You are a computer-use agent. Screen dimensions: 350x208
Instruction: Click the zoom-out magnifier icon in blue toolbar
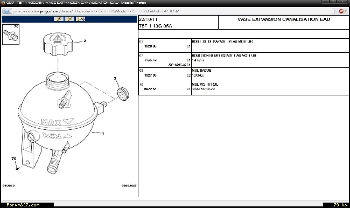(69, 19)
